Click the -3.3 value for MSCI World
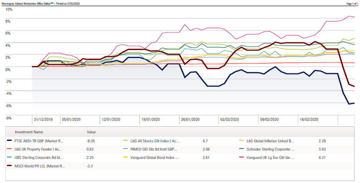The height and width of the screenshot is (183, 360). (90, 166)
